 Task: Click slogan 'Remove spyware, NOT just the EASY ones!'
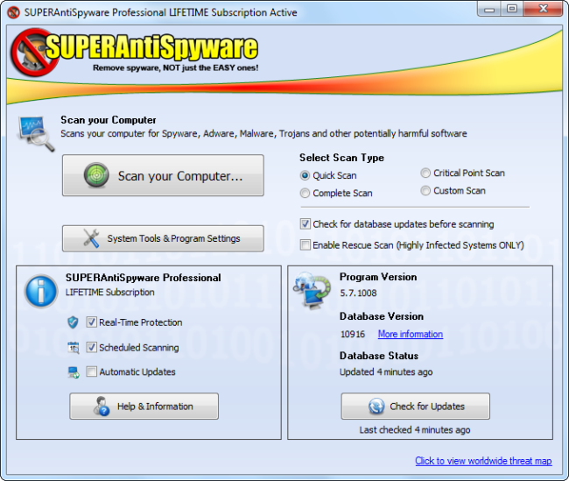tap(176, 68)
